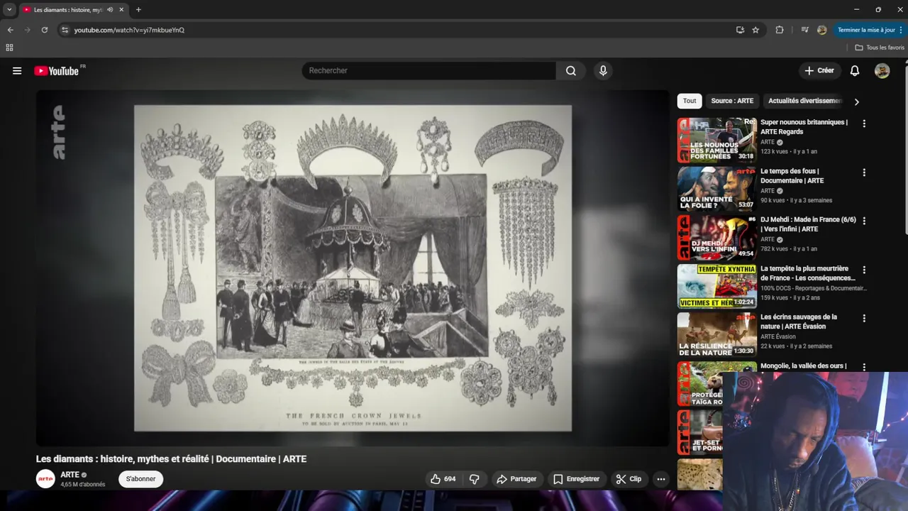Open the tab search dropdown arrow
Screen dimensions: 908x511
[x=9, y=10]
